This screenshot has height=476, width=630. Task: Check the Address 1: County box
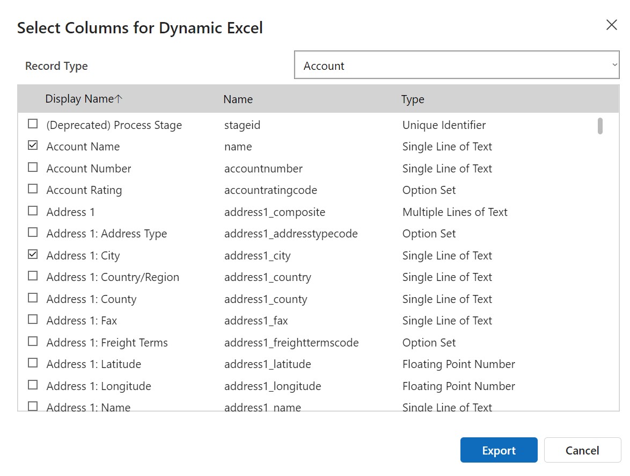point(32,299)
